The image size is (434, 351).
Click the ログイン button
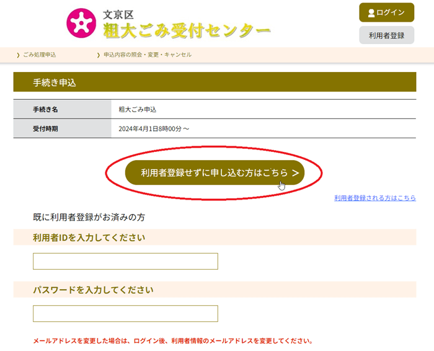pyautogui.click(x=386, y=12)
